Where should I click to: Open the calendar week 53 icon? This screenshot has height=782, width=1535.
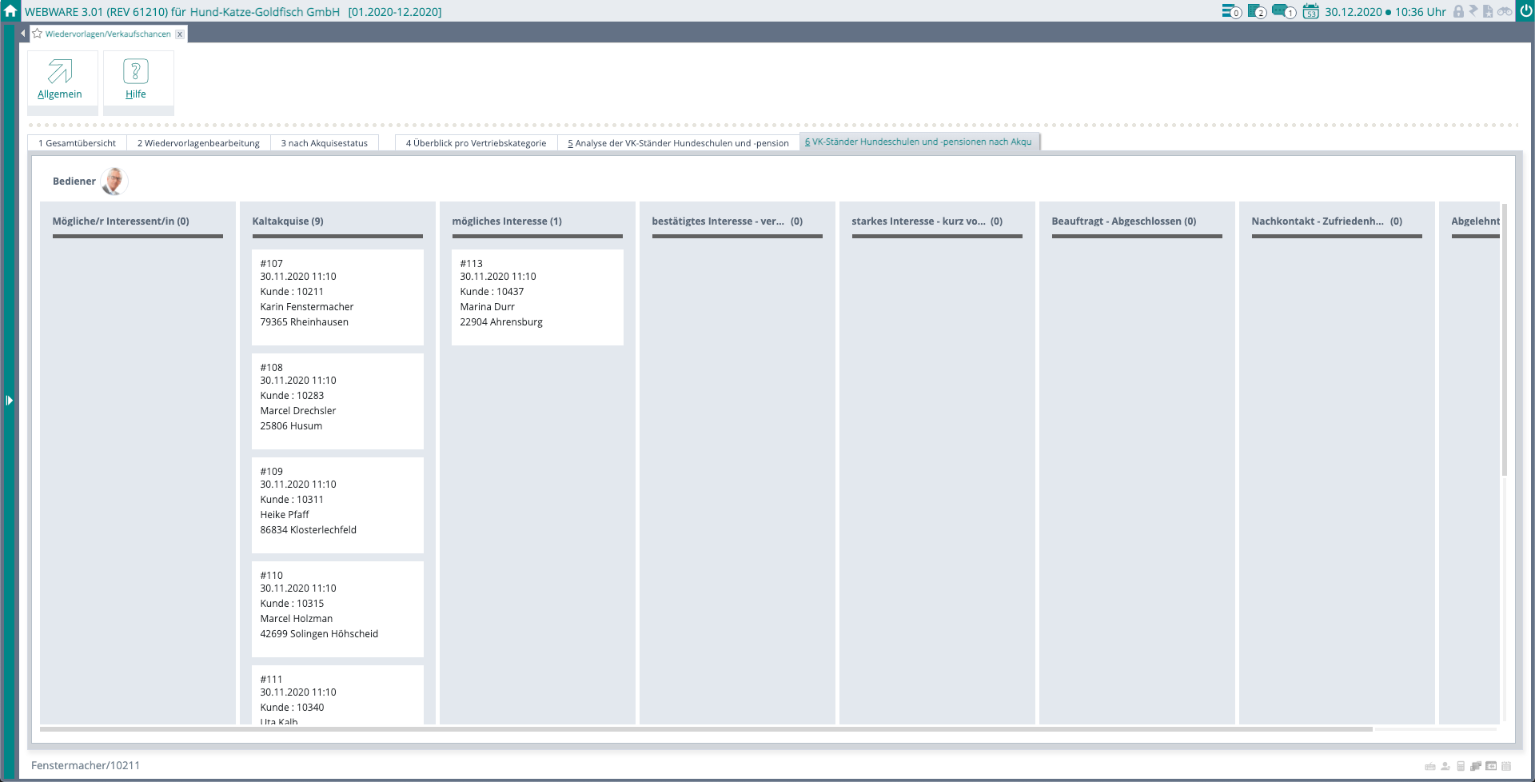point(1310,12)
